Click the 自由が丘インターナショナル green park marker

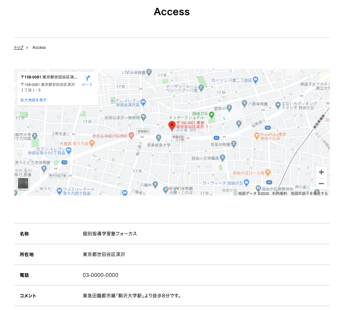pyautogui.click(x=211, y=115)
